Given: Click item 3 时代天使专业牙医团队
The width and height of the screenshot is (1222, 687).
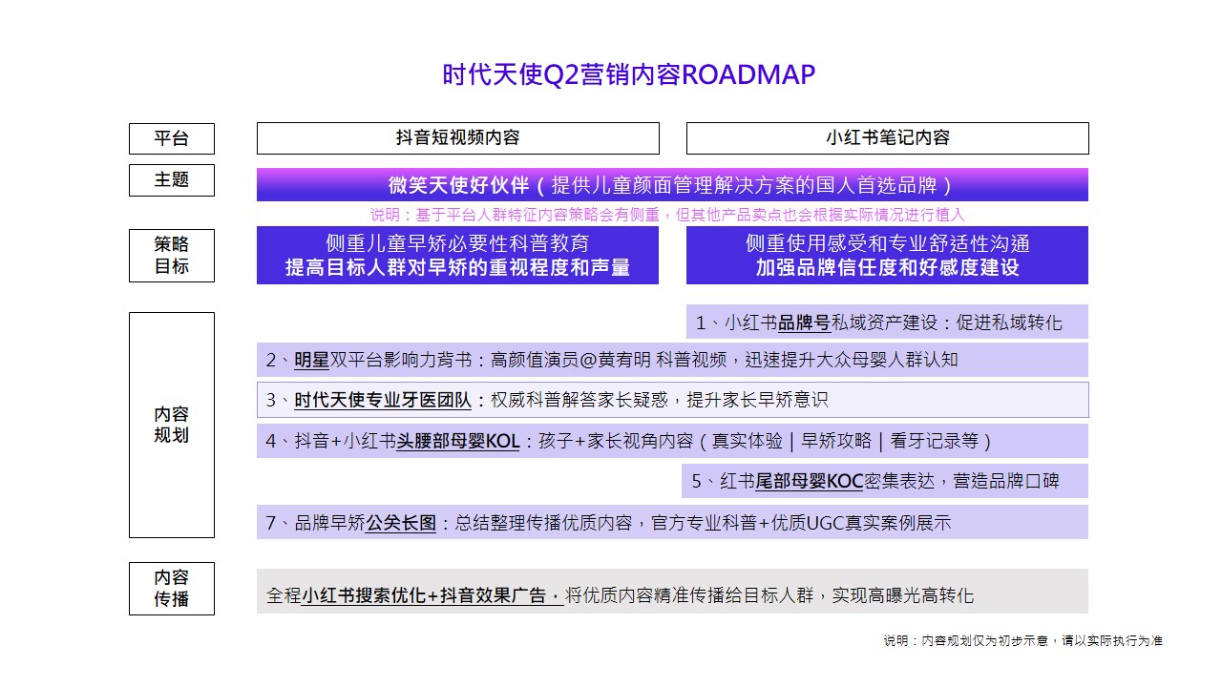Looking at the screenshot, I should [672, 400].
